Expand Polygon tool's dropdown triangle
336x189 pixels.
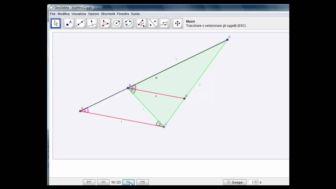109,27
